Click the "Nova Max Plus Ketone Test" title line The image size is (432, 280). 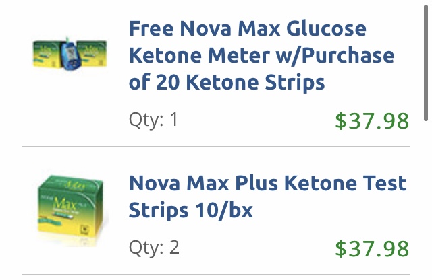[x=267, y=183]
